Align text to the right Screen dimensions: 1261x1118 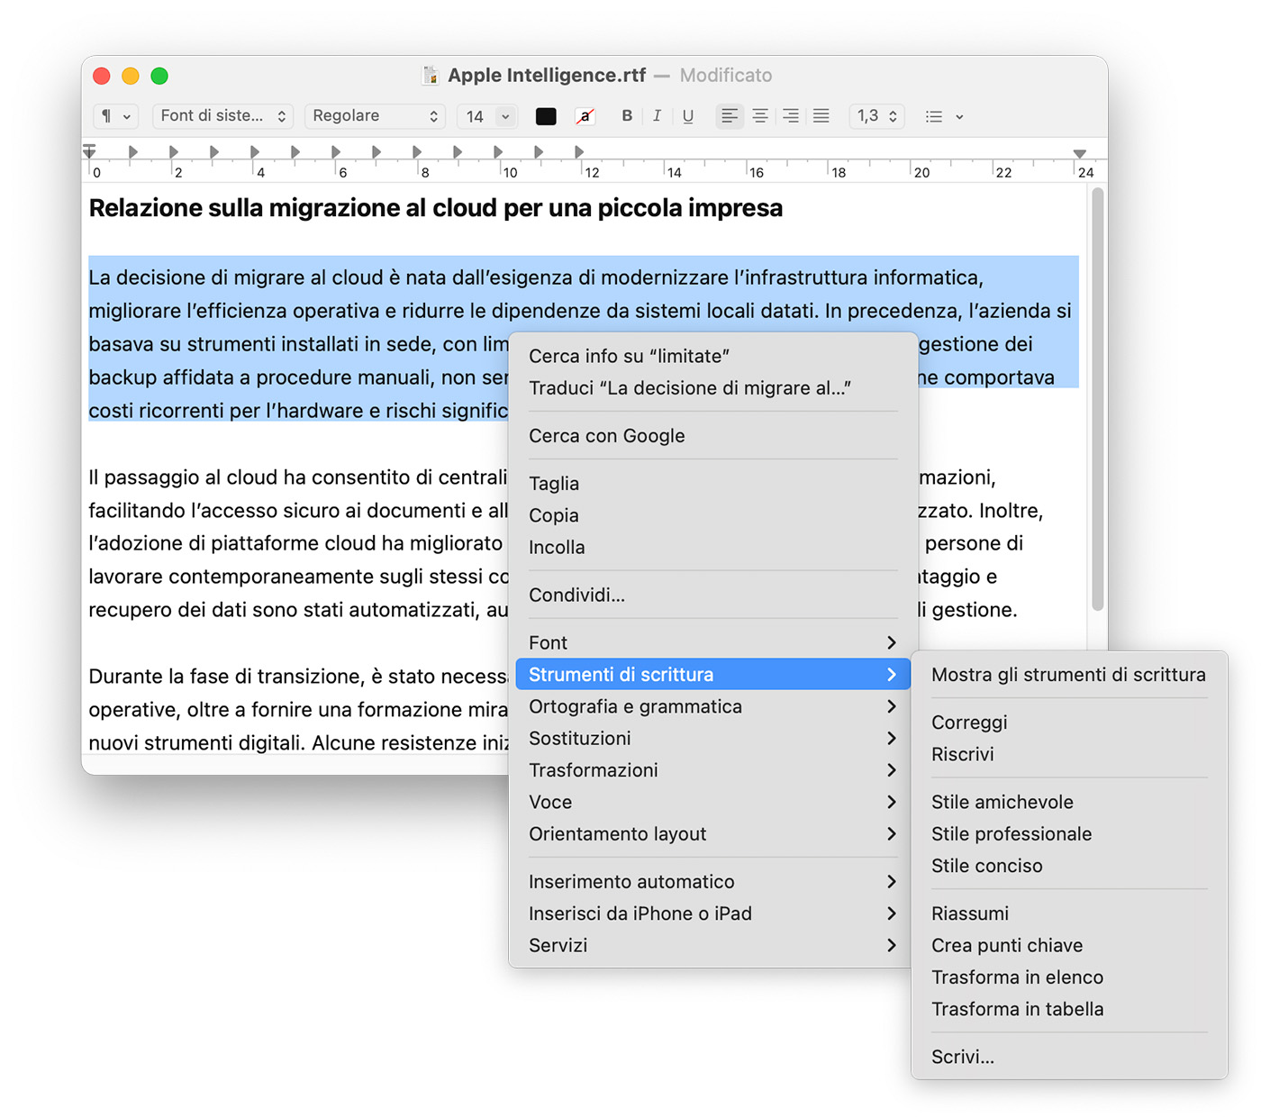791,116
